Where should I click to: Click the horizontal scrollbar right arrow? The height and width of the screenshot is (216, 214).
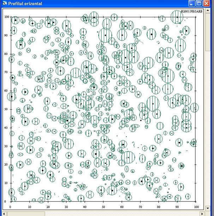(x=202, y=214)
